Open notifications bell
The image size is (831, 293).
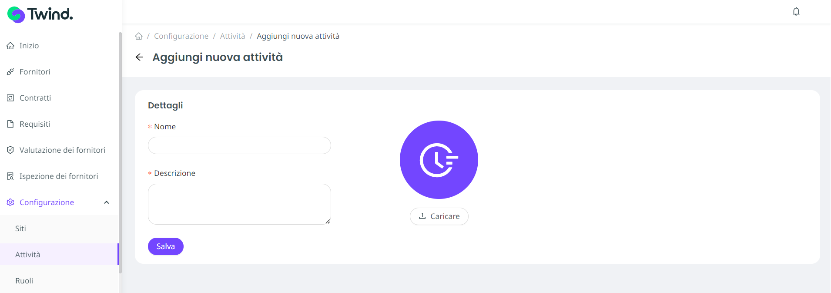(x=796, y=12)
